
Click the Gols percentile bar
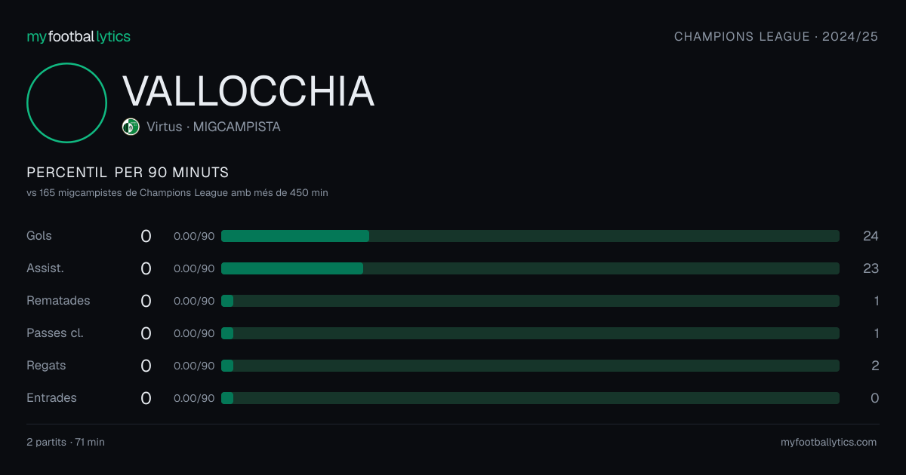tap(530, 236)
